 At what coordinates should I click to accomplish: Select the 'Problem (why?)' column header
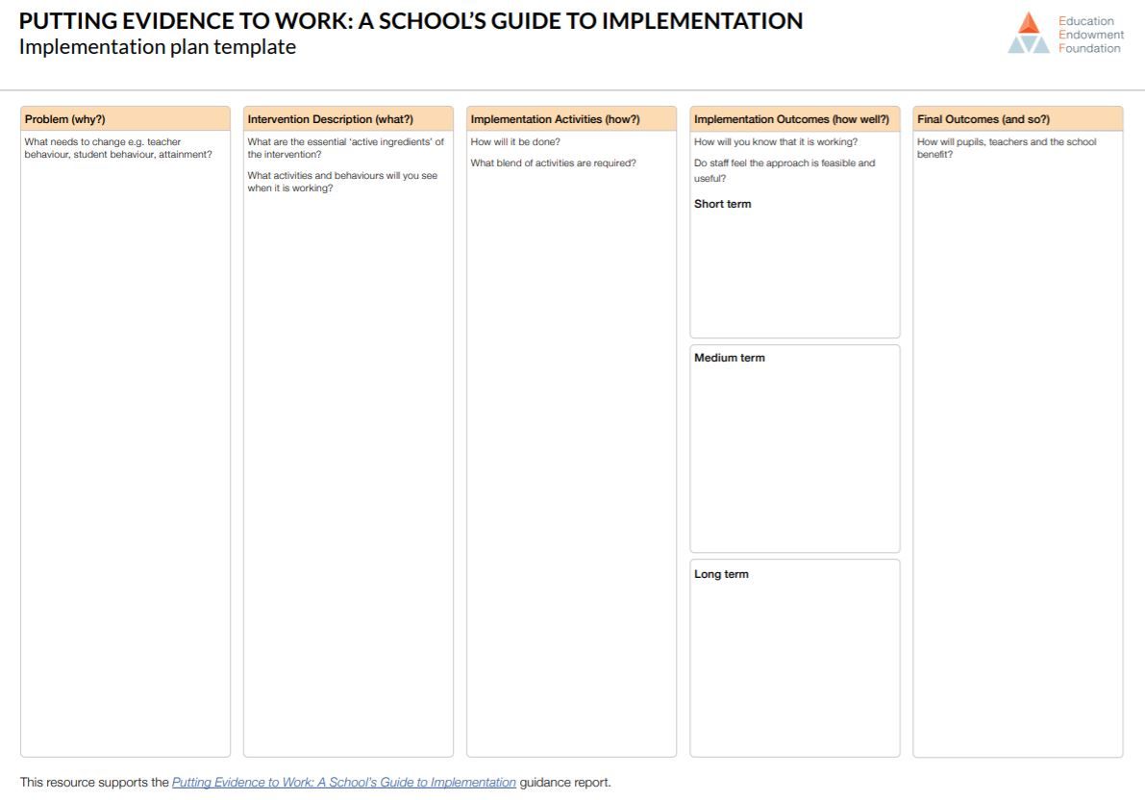[x=125, y=118]
